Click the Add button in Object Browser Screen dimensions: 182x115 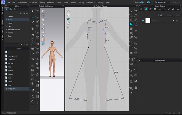click(x=160, y=15)
